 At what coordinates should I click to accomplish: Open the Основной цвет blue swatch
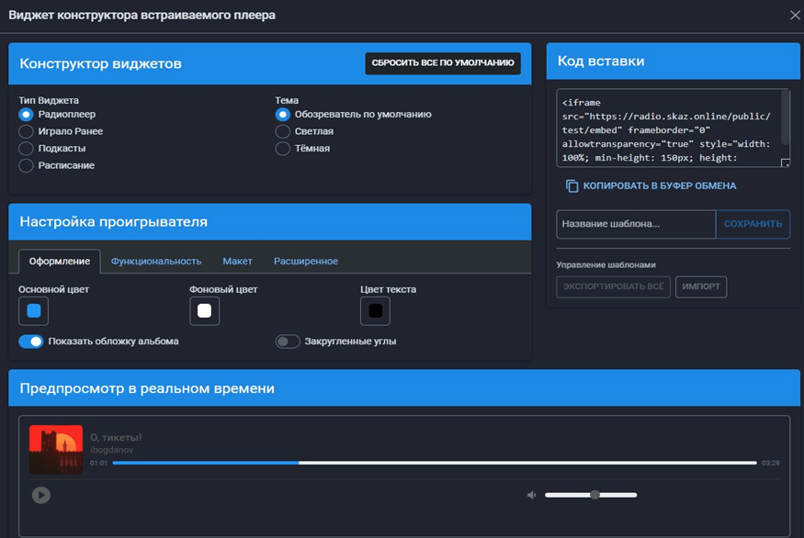tap(34, 311)
